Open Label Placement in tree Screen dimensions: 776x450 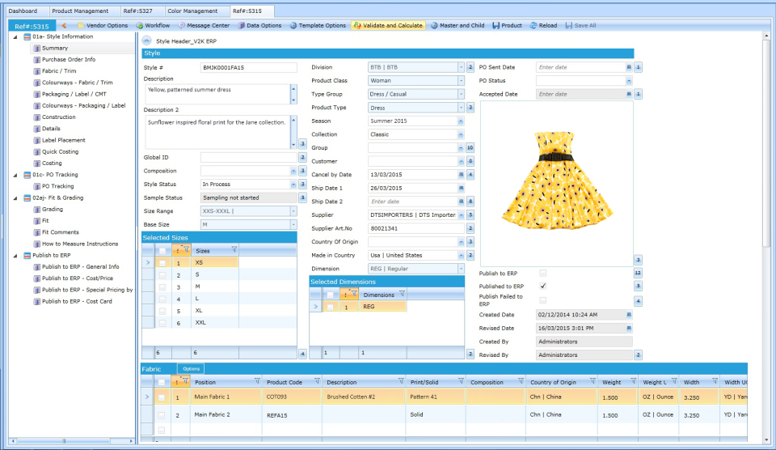click(x=63, y=140)
